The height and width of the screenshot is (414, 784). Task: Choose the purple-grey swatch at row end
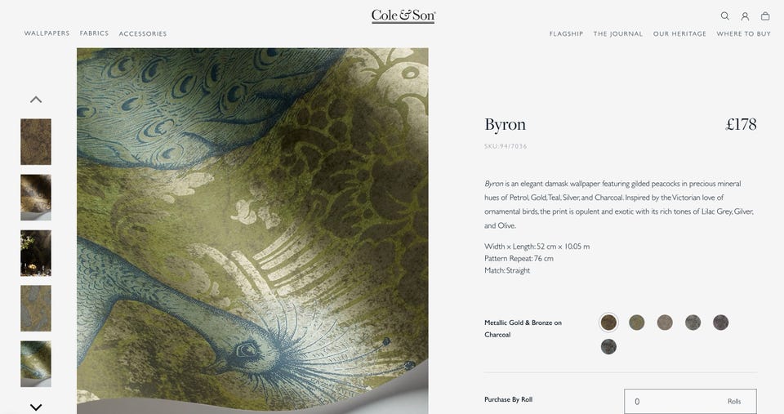pos(720,323)
